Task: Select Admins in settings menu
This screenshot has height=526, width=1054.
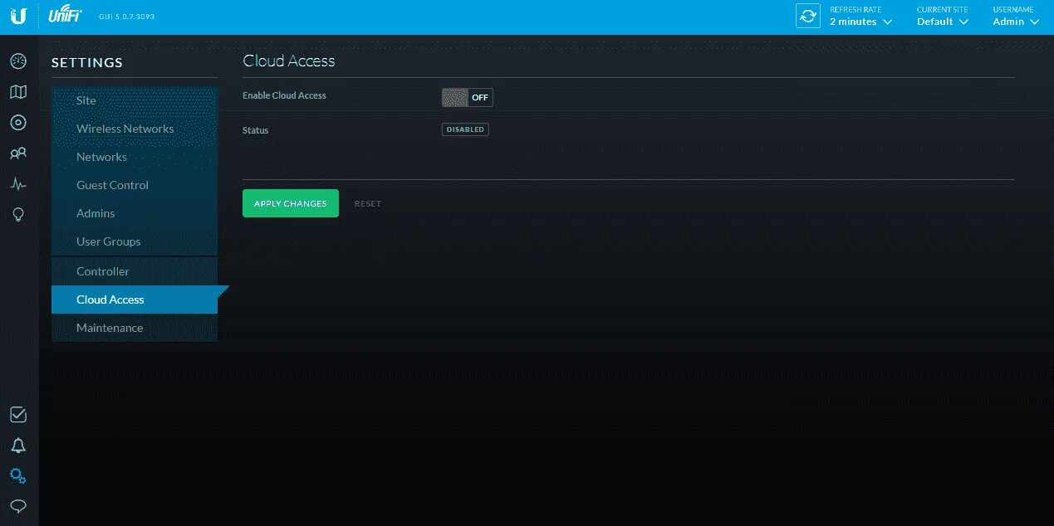Action: point(135,213)
